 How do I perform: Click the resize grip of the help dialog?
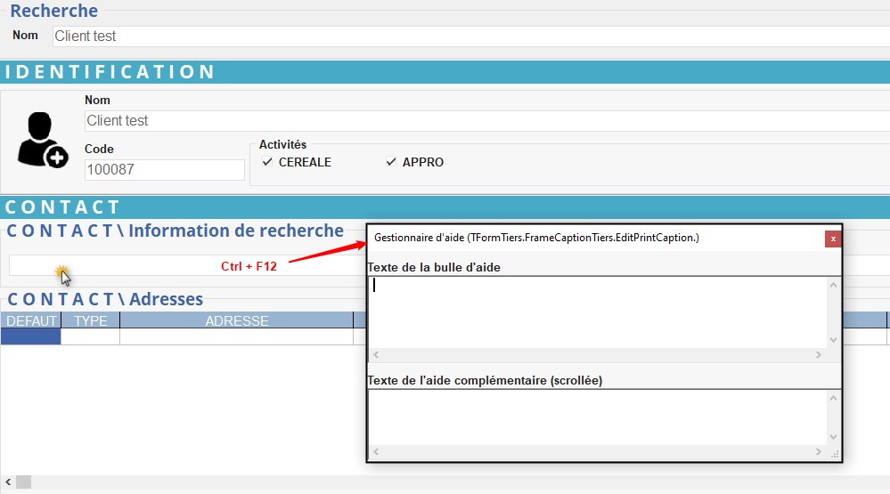pyautogui.click(x=835, y=454)
